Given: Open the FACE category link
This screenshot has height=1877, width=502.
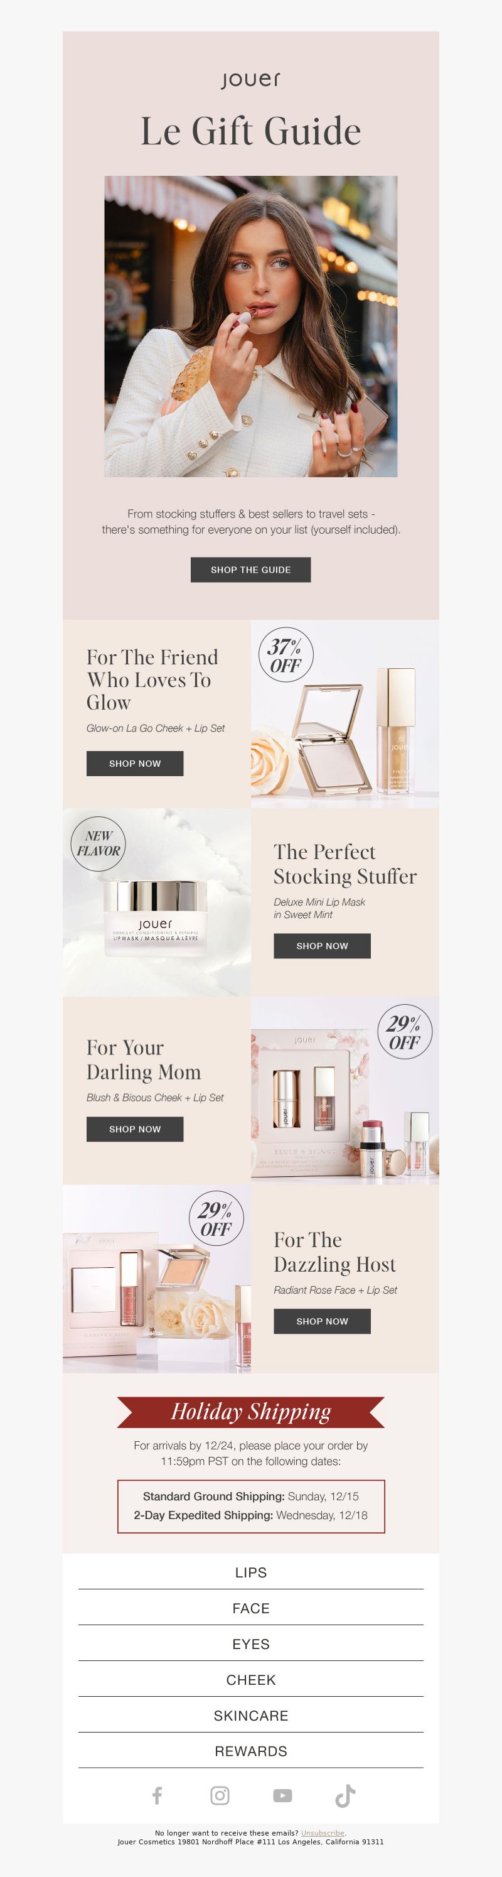Looking at the screenshot, I should pos(250,1608).
